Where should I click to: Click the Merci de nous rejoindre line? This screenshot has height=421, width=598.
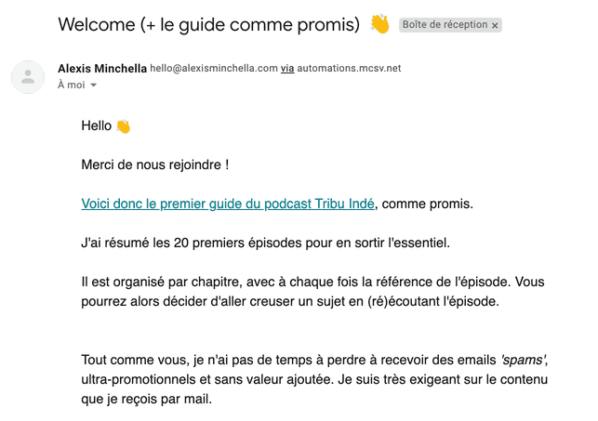(x=154, y=165)
